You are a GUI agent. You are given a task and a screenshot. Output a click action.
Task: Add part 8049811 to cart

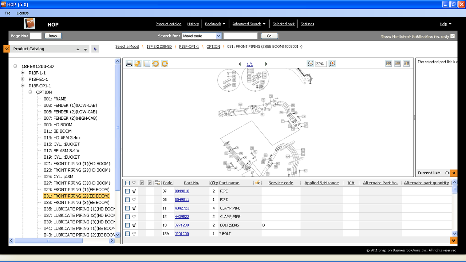pyautogui.click(x=134, y=199)
